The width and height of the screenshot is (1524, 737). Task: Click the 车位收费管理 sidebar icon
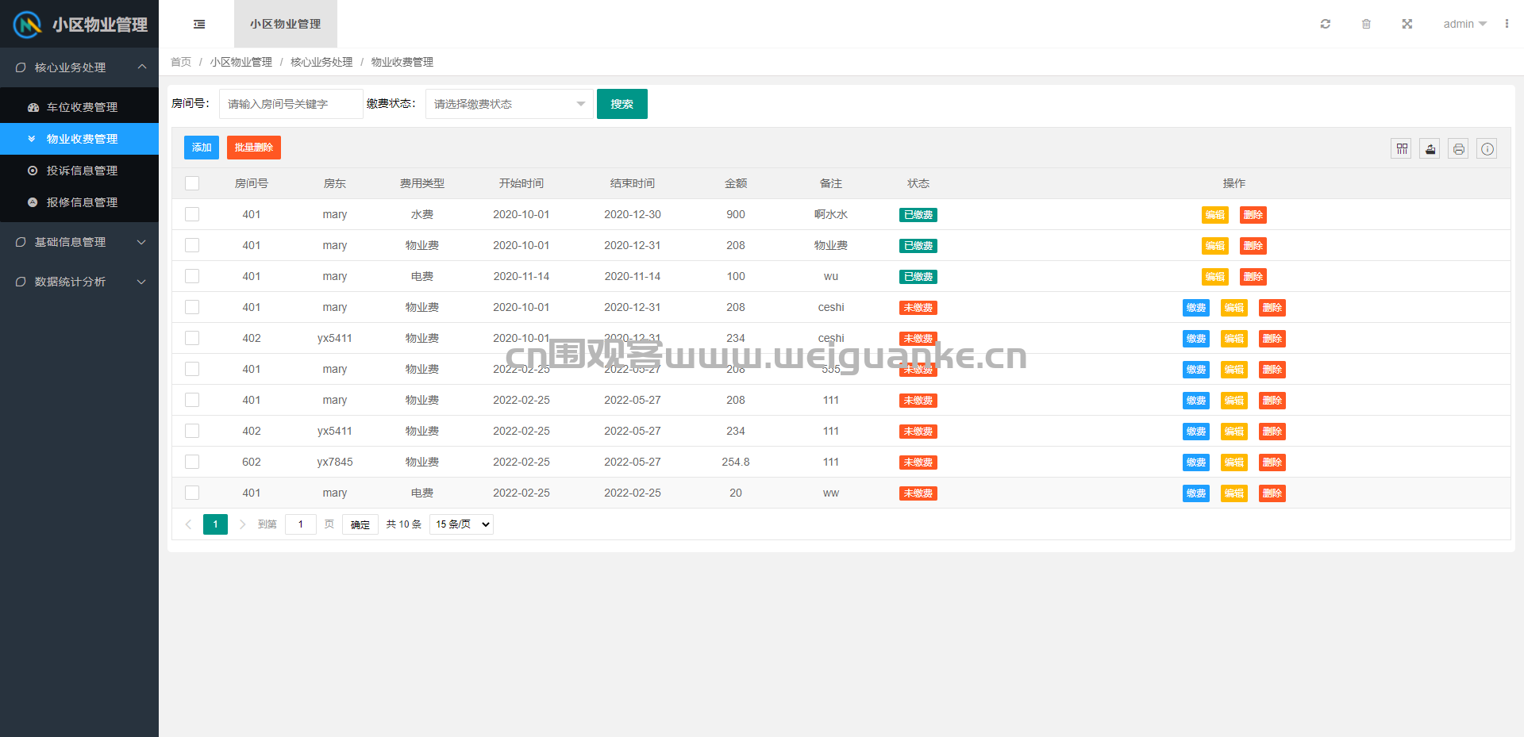click(33, 107)
